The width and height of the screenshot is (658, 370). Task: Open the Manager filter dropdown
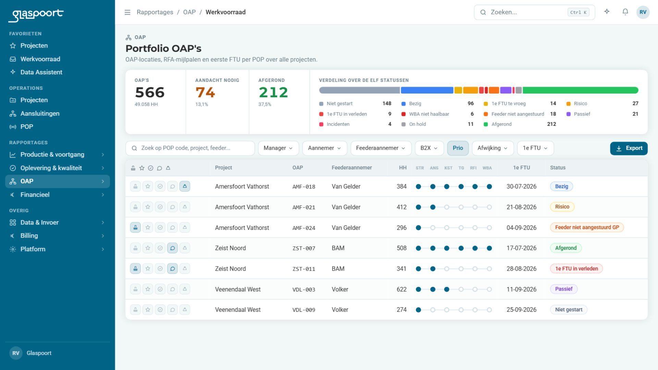(278, 148)
